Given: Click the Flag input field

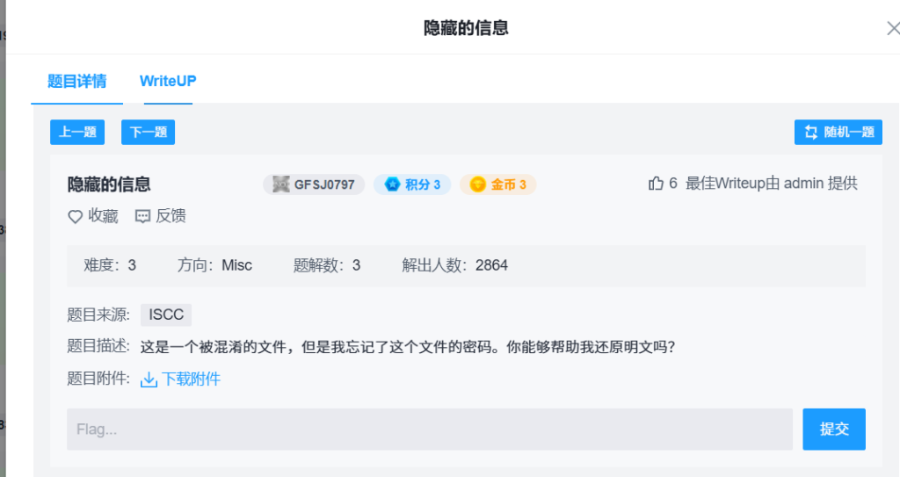Looking at the screenshot, I should click(x=429, y=429).
